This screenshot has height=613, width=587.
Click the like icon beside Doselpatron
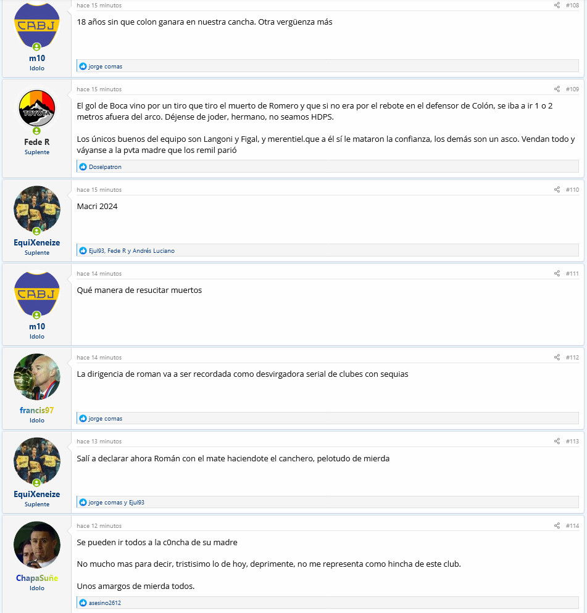(83, 167)
